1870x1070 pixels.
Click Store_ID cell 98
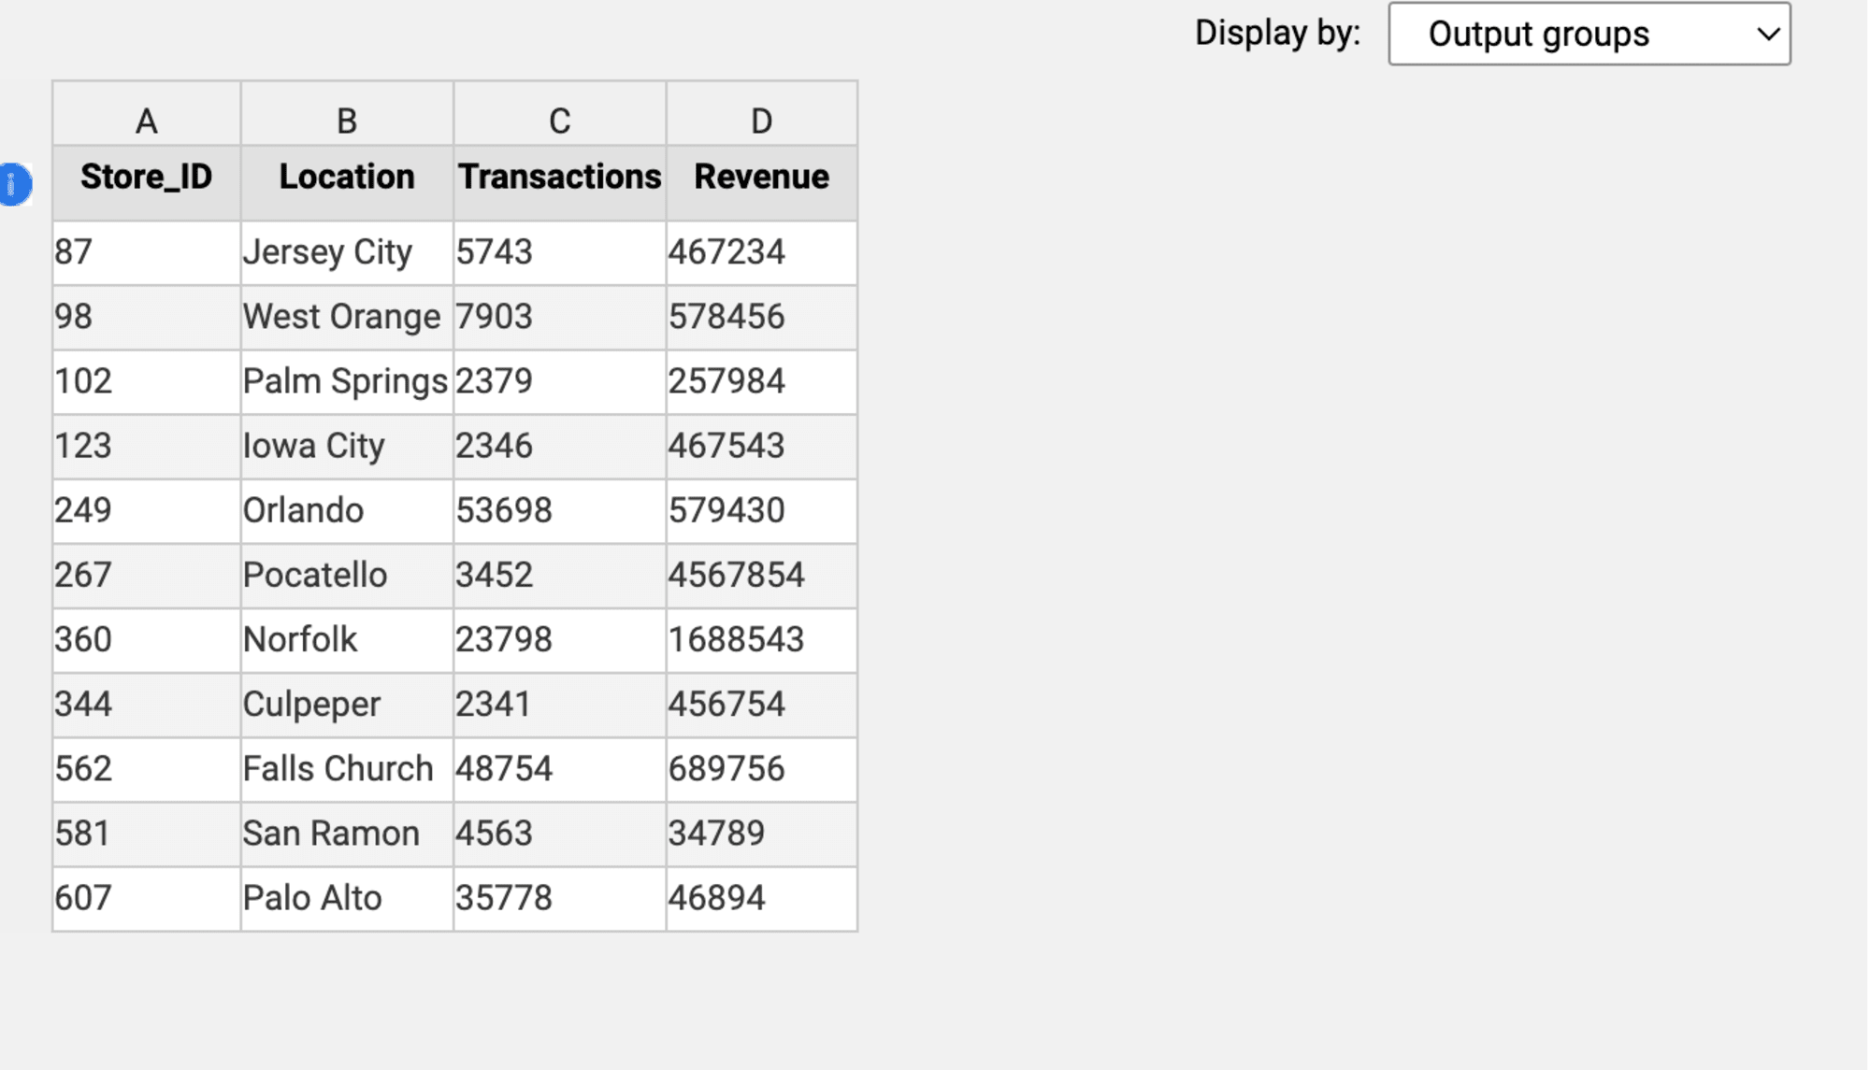[147, 318]
